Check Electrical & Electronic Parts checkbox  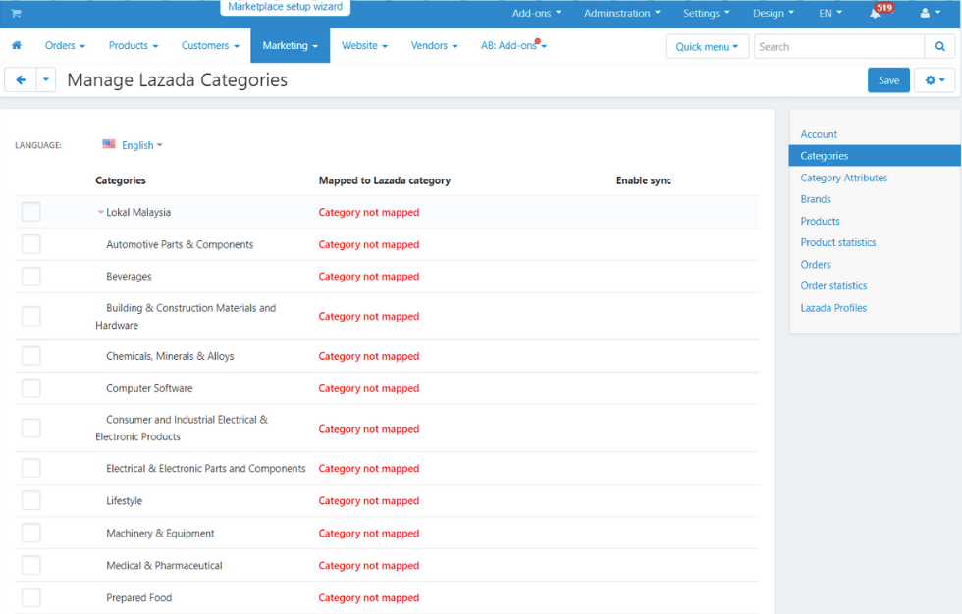pyautogui.click(x=30, y=468)
